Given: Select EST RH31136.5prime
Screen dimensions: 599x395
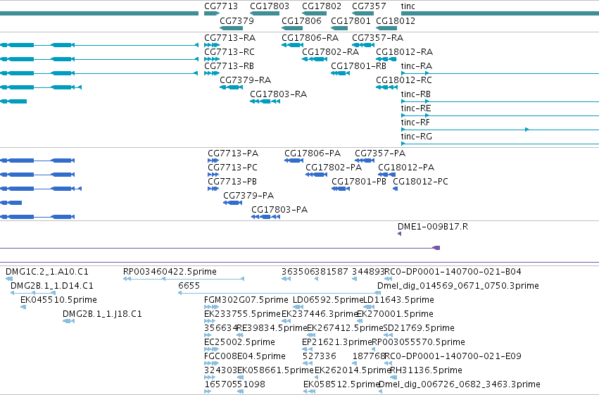Looking at the screenshot, I should coord(426,370).
